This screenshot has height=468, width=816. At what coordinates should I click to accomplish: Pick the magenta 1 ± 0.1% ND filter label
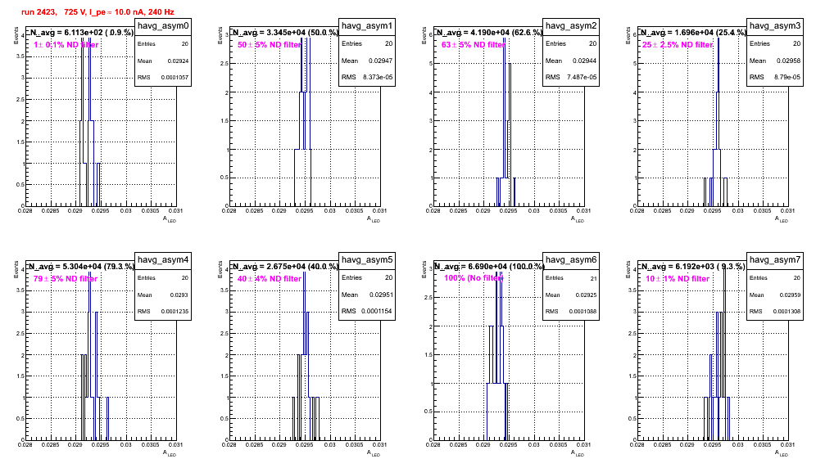(66, 45)
